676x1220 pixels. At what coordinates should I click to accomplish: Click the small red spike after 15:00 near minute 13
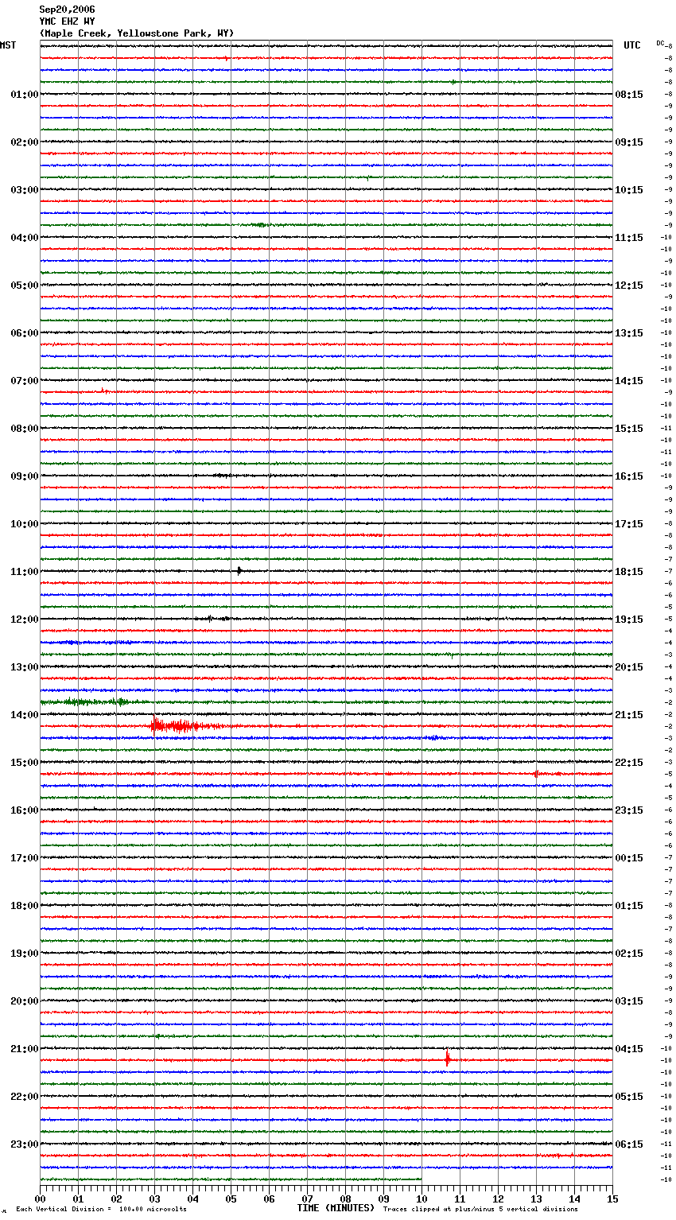(x=536, y=773)
